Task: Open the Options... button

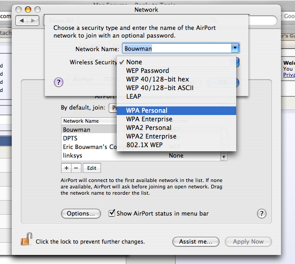Action: [x=81, y=214]
